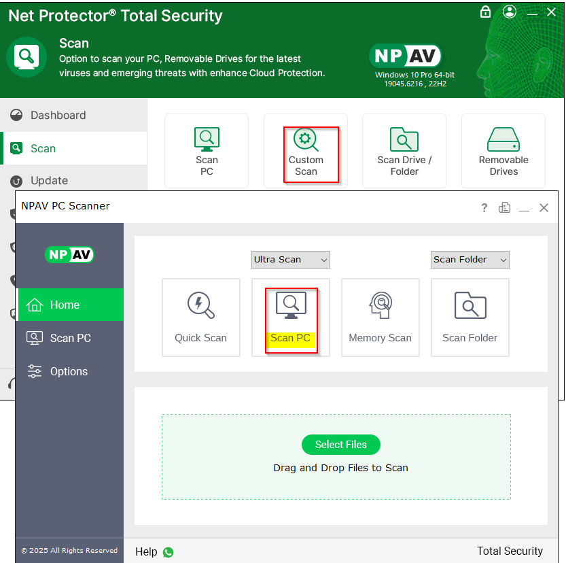The image size is (566, 563).
Task: Expand the Scan Folder dropdown
Action: [x=470, y=260]
